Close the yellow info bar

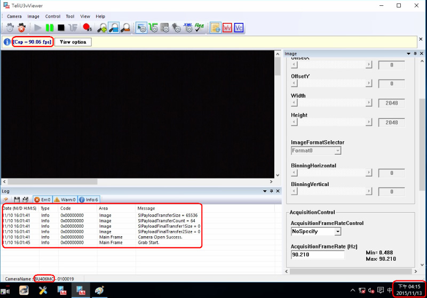point(421,39)
